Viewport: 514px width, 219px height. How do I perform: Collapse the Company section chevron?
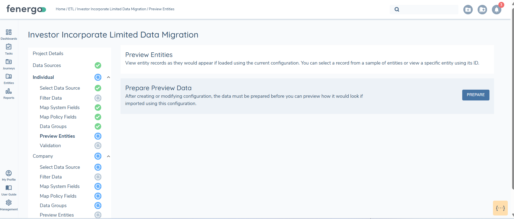click(108, 156)
